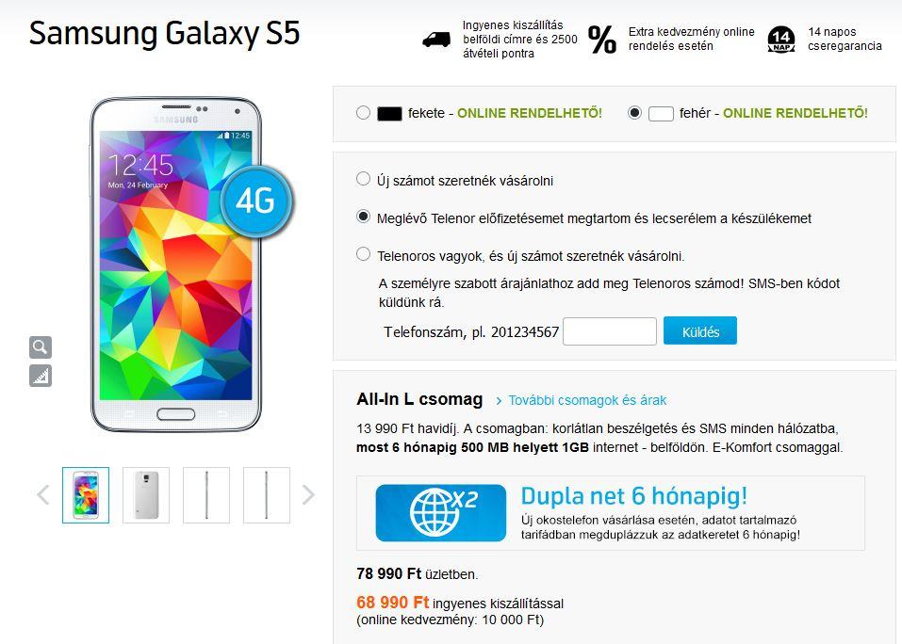Image resolution: width=902 pixels, height=644 pixels.
Task: Click the blue 4G badge
Action: pyautogui.click(x=256, y=201)
